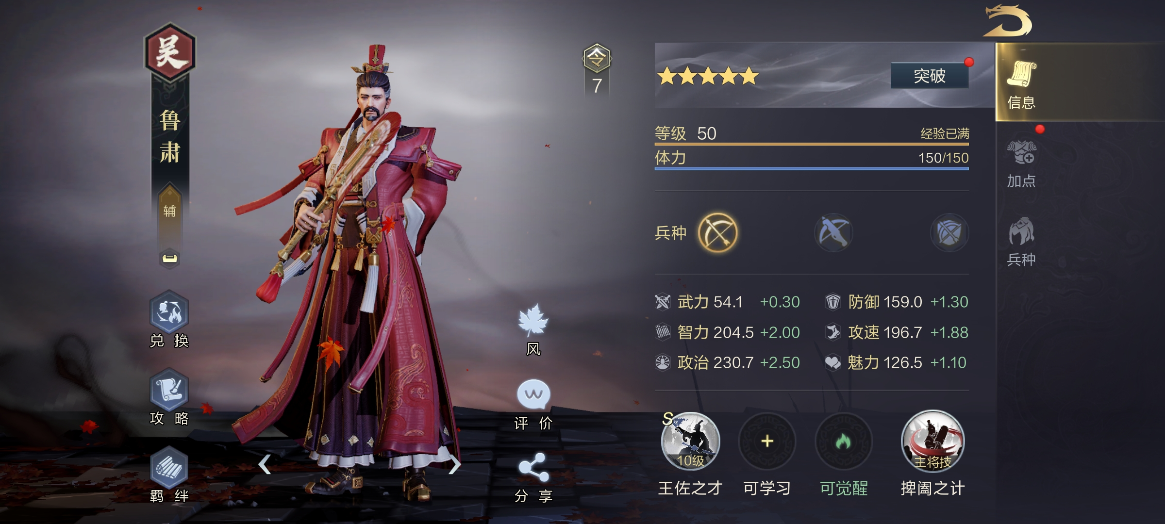Click the 体力 stamina bar

(x=812, y=160)
